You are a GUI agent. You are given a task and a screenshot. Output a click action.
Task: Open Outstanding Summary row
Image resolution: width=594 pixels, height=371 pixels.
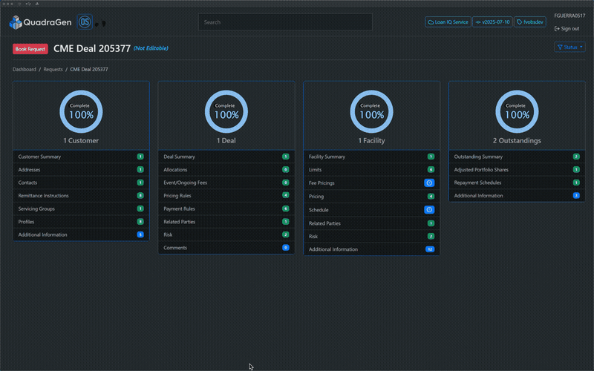coord(517,157)
